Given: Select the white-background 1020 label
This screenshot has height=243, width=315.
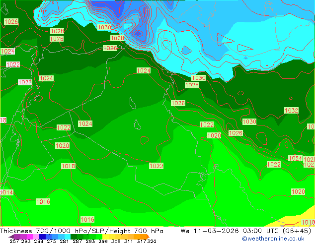Looking at the screenshot, I should 25,82.
